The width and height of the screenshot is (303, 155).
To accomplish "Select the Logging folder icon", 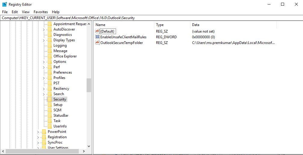I will point(50,45).
